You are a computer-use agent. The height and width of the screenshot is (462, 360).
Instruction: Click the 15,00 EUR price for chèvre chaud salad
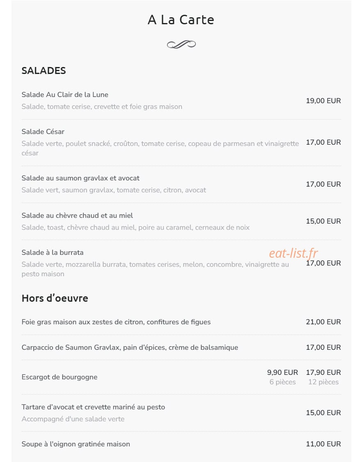coord(323,221)
